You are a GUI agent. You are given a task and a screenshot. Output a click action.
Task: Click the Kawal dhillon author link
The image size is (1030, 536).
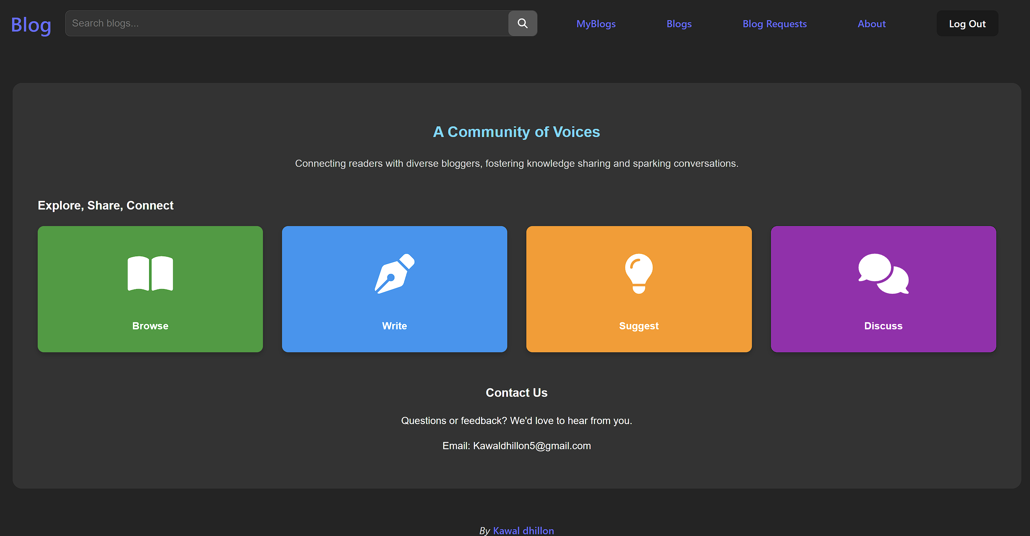coord(523,530)
